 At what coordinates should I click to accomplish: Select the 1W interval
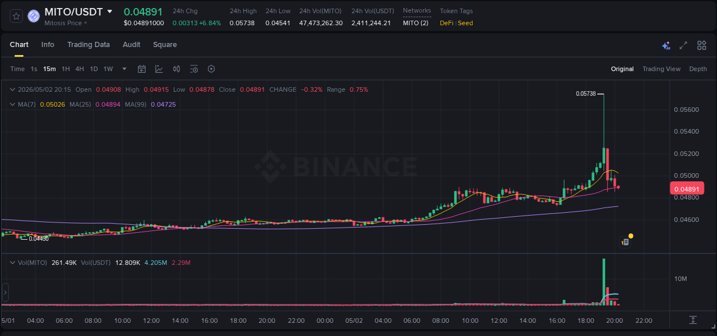108,69
